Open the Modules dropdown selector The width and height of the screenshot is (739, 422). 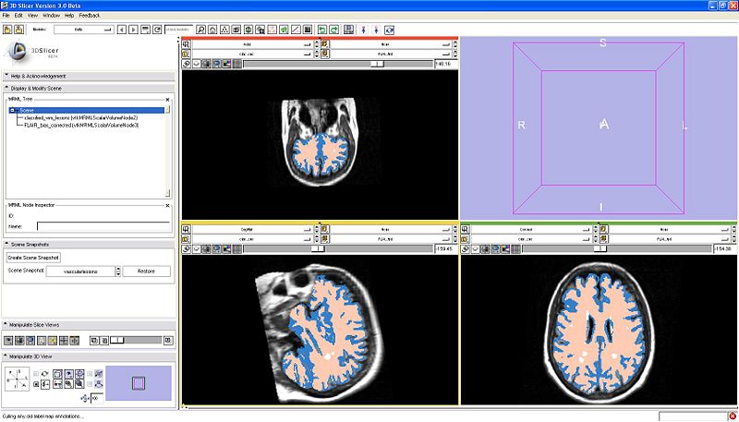point(83,30)
